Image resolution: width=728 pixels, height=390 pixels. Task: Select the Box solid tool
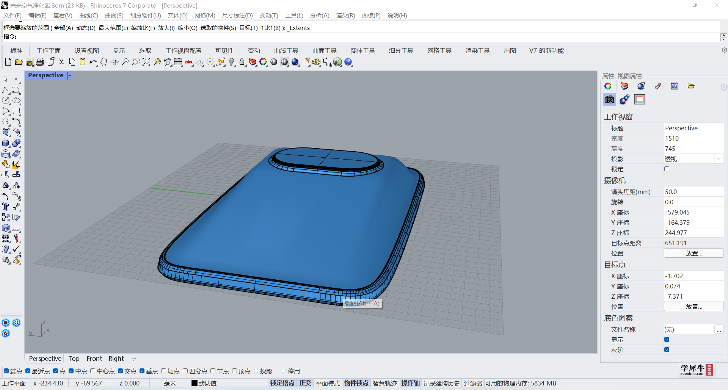(6, 143)
